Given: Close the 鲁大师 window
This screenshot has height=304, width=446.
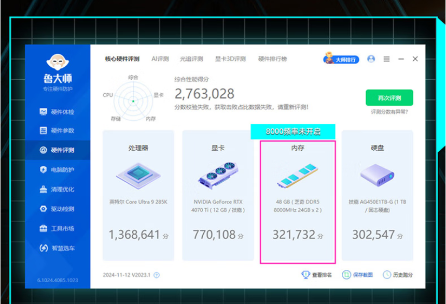Looking at the screenshot, I should [x=415, y=59].
